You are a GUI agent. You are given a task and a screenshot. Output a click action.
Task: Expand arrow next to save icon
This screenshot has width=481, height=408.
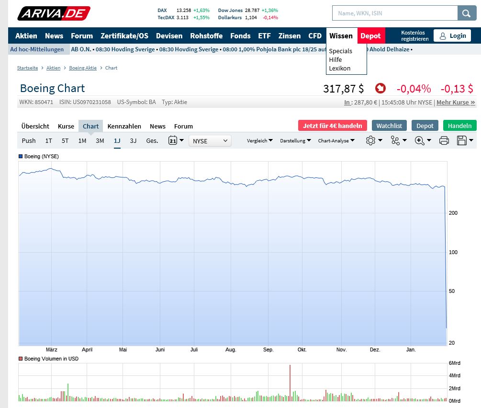click(x=471, y=140)
